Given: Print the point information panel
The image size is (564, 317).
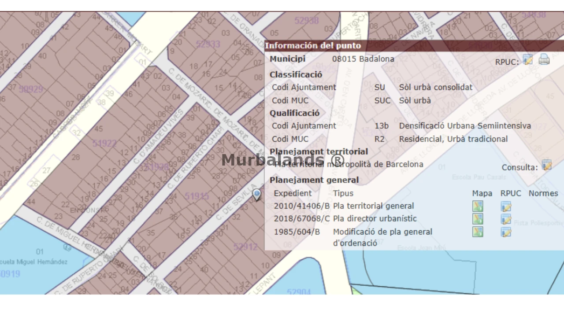Looking at the screenshot, I should pyautogui.click(x=544, y=59).
